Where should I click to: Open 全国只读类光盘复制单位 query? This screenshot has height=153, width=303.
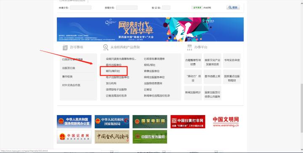(x=121, y=59)
